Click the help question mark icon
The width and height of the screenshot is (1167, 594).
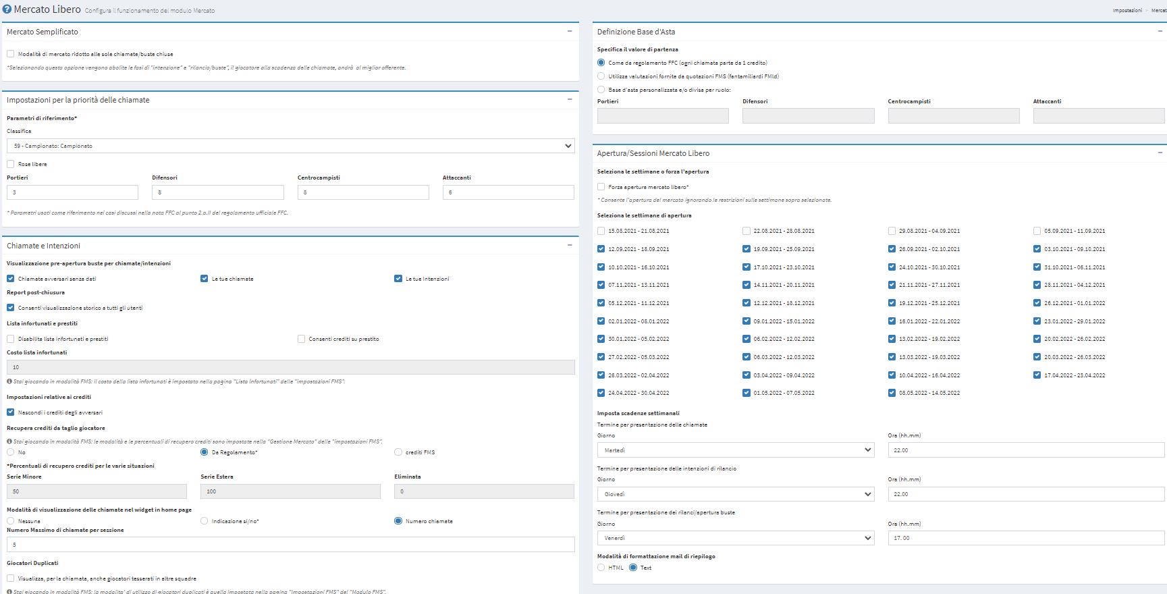tap(7, 9)
